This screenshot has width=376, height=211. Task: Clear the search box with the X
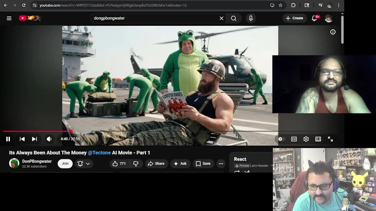click(x=221, y=18)
